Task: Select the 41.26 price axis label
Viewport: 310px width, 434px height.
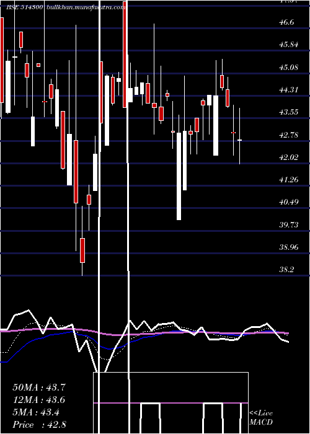Action: point(289,180)
